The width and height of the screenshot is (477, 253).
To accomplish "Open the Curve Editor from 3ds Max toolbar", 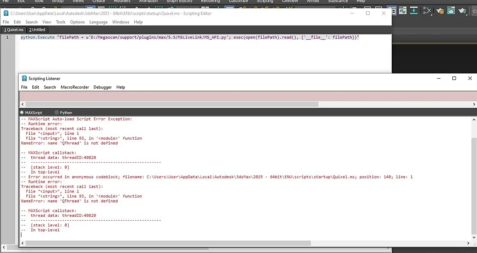I will 403,10.
